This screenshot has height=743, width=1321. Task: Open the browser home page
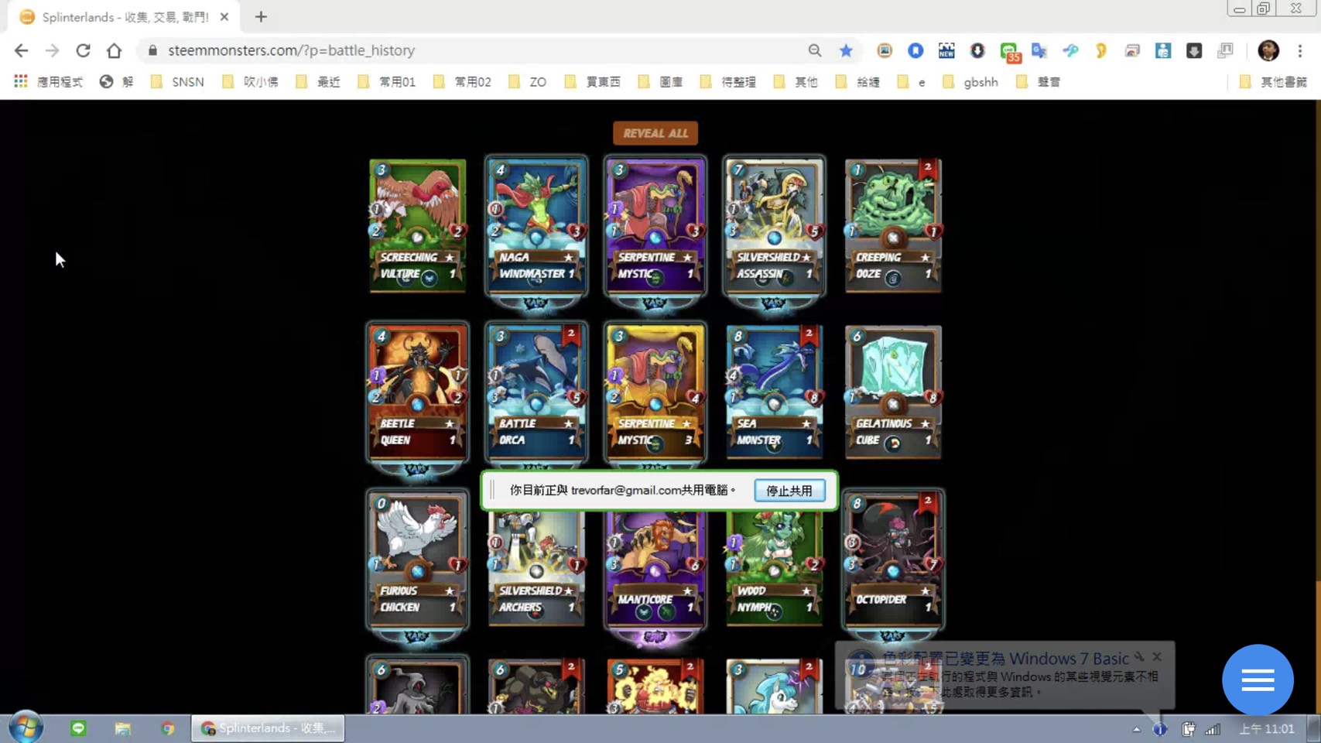[x=114, y=50]
